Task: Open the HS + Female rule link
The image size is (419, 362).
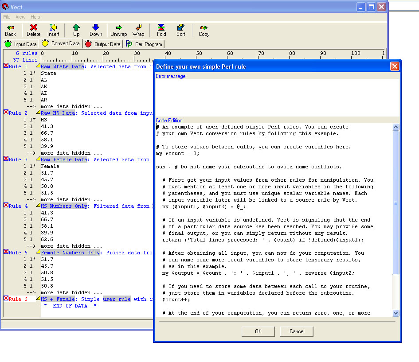Action: (58, 299)
